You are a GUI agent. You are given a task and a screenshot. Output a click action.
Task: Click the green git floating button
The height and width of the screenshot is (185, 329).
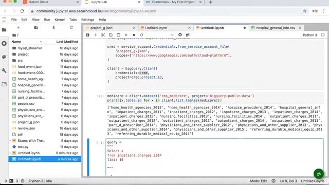pyautogui.click(x=319, y=174)
